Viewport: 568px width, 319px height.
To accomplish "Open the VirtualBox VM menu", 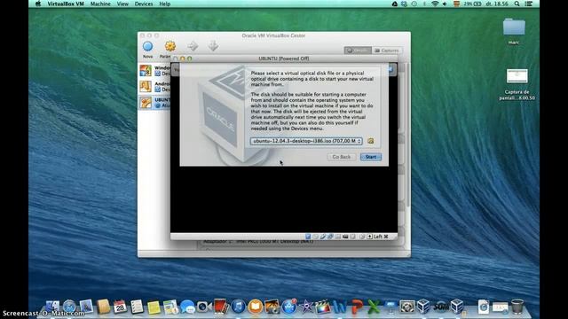I will coord(66,4).
